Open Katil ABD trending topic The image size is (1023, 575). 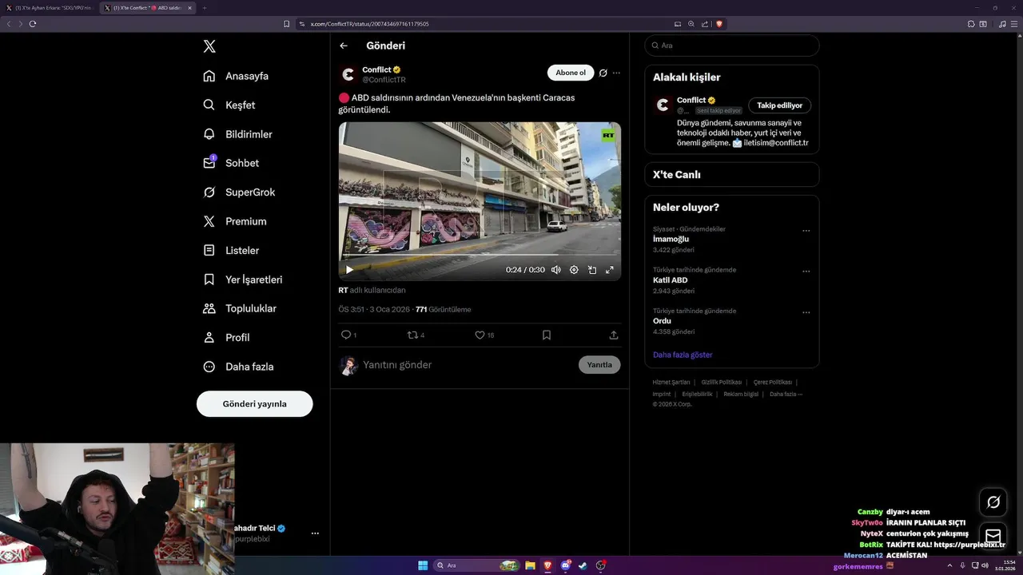tap(670, 280)
